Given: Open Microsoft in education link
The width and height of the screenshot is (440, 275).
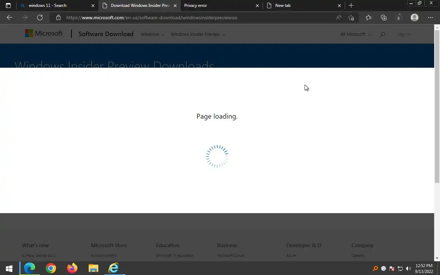Looking at the screenshot, I should pyautogui.click(x=175, y=255).
